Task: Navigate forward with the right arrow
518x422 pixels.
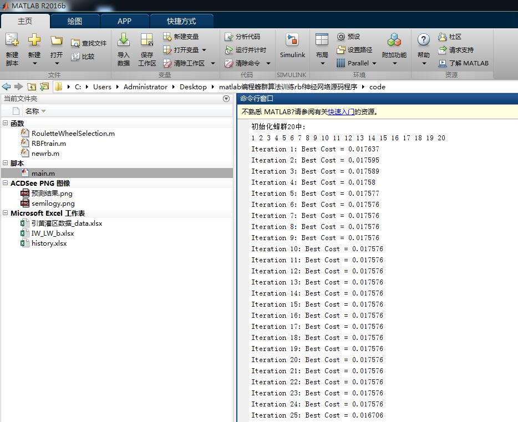Action: point(18,87)
